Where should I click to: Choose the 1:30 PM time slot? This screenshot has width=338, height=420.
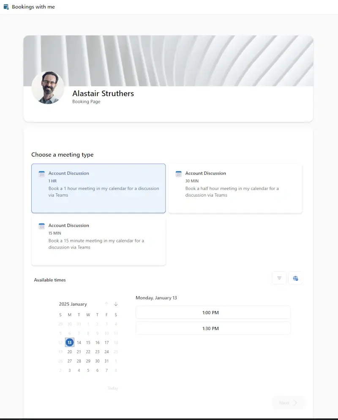tap(213, 328)
